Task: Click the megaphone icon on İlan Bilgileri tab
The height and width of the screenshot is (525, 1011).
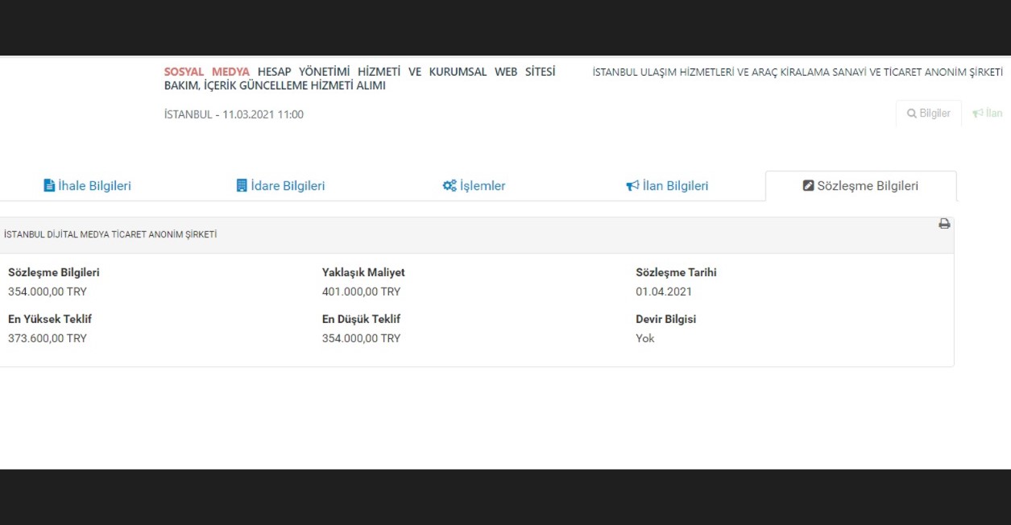Action: pyautogui.click(x=632, y=186)
